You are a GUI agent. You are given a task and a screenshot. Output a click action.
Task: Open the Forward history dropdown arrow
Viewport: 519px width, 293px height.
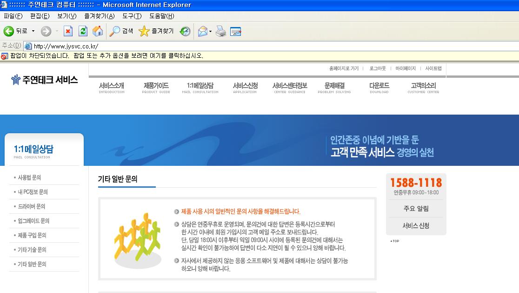pos(57,31)
